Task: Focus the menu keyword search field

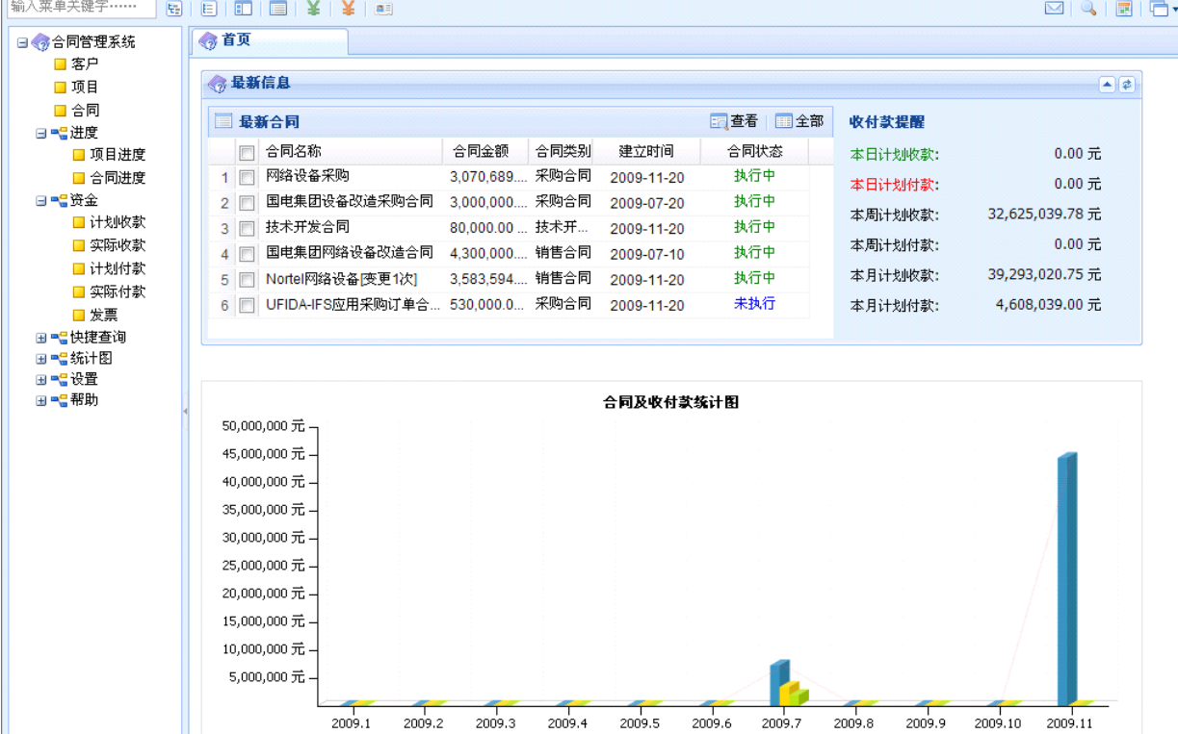Action: pos(81,8)
